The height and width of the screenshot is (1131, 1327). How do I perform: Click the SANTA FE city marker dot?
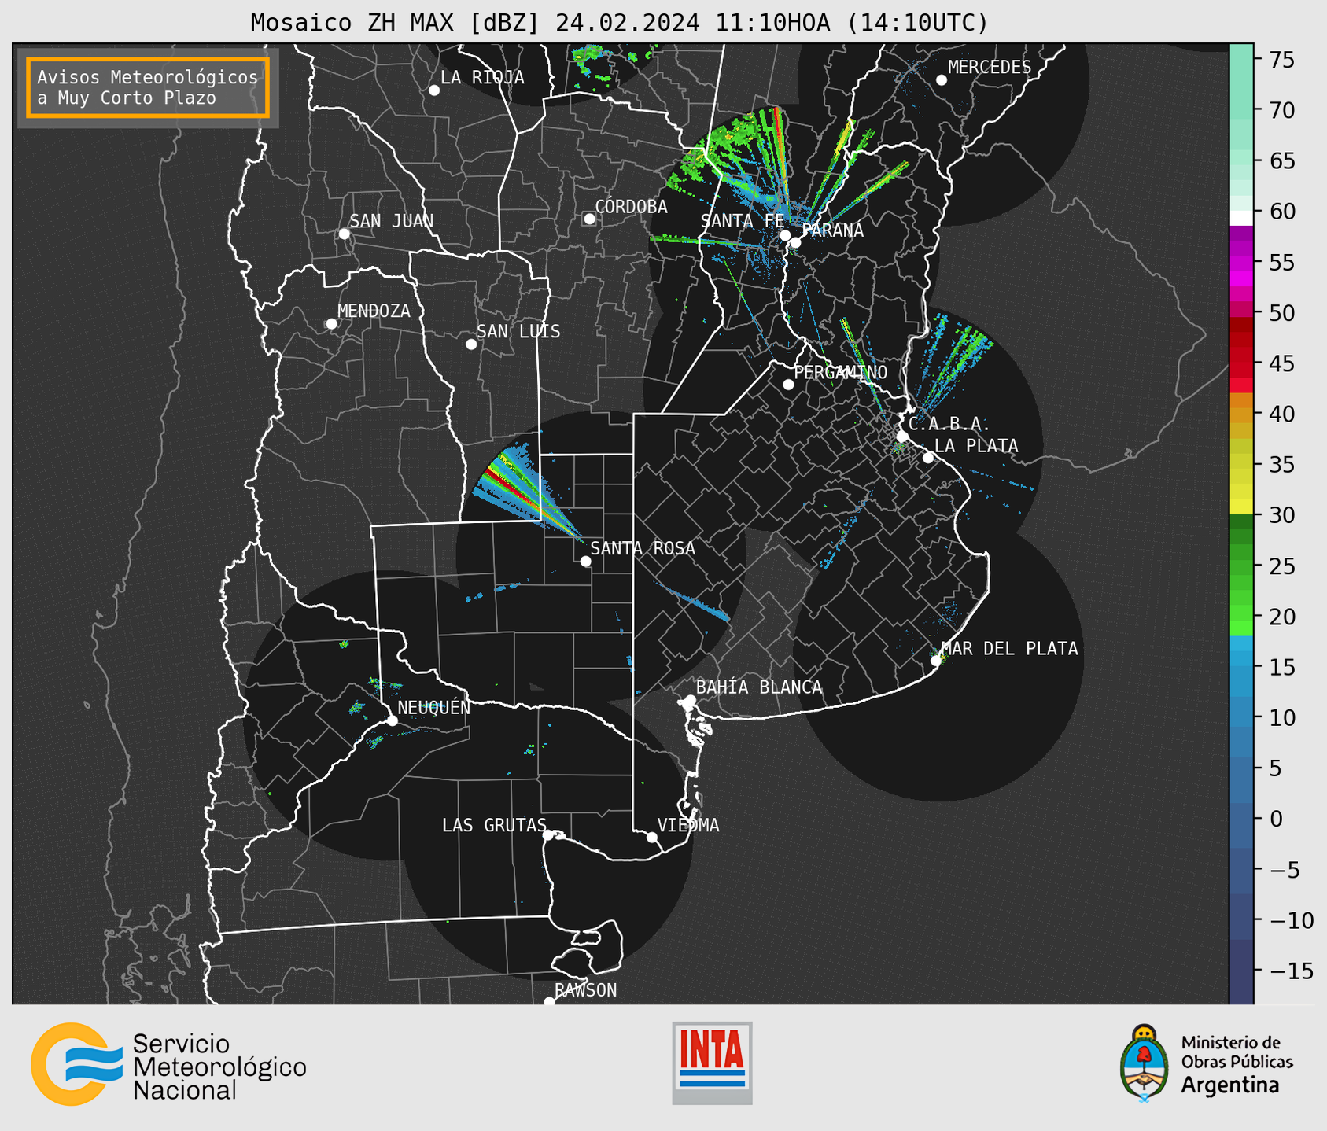point(785,235)
